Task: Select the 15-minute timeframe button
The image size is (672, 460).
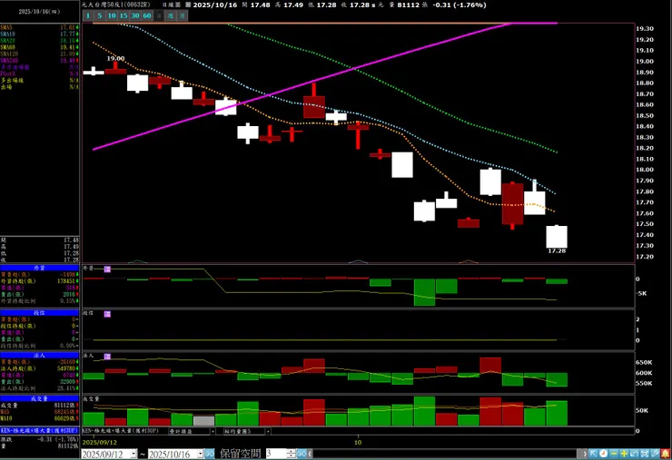Action: point(124,15)
